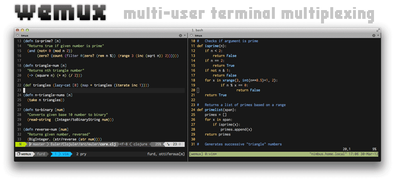
Task: Click the 'furd, ottiferous[m]' user list
Action: click(166, 154)
